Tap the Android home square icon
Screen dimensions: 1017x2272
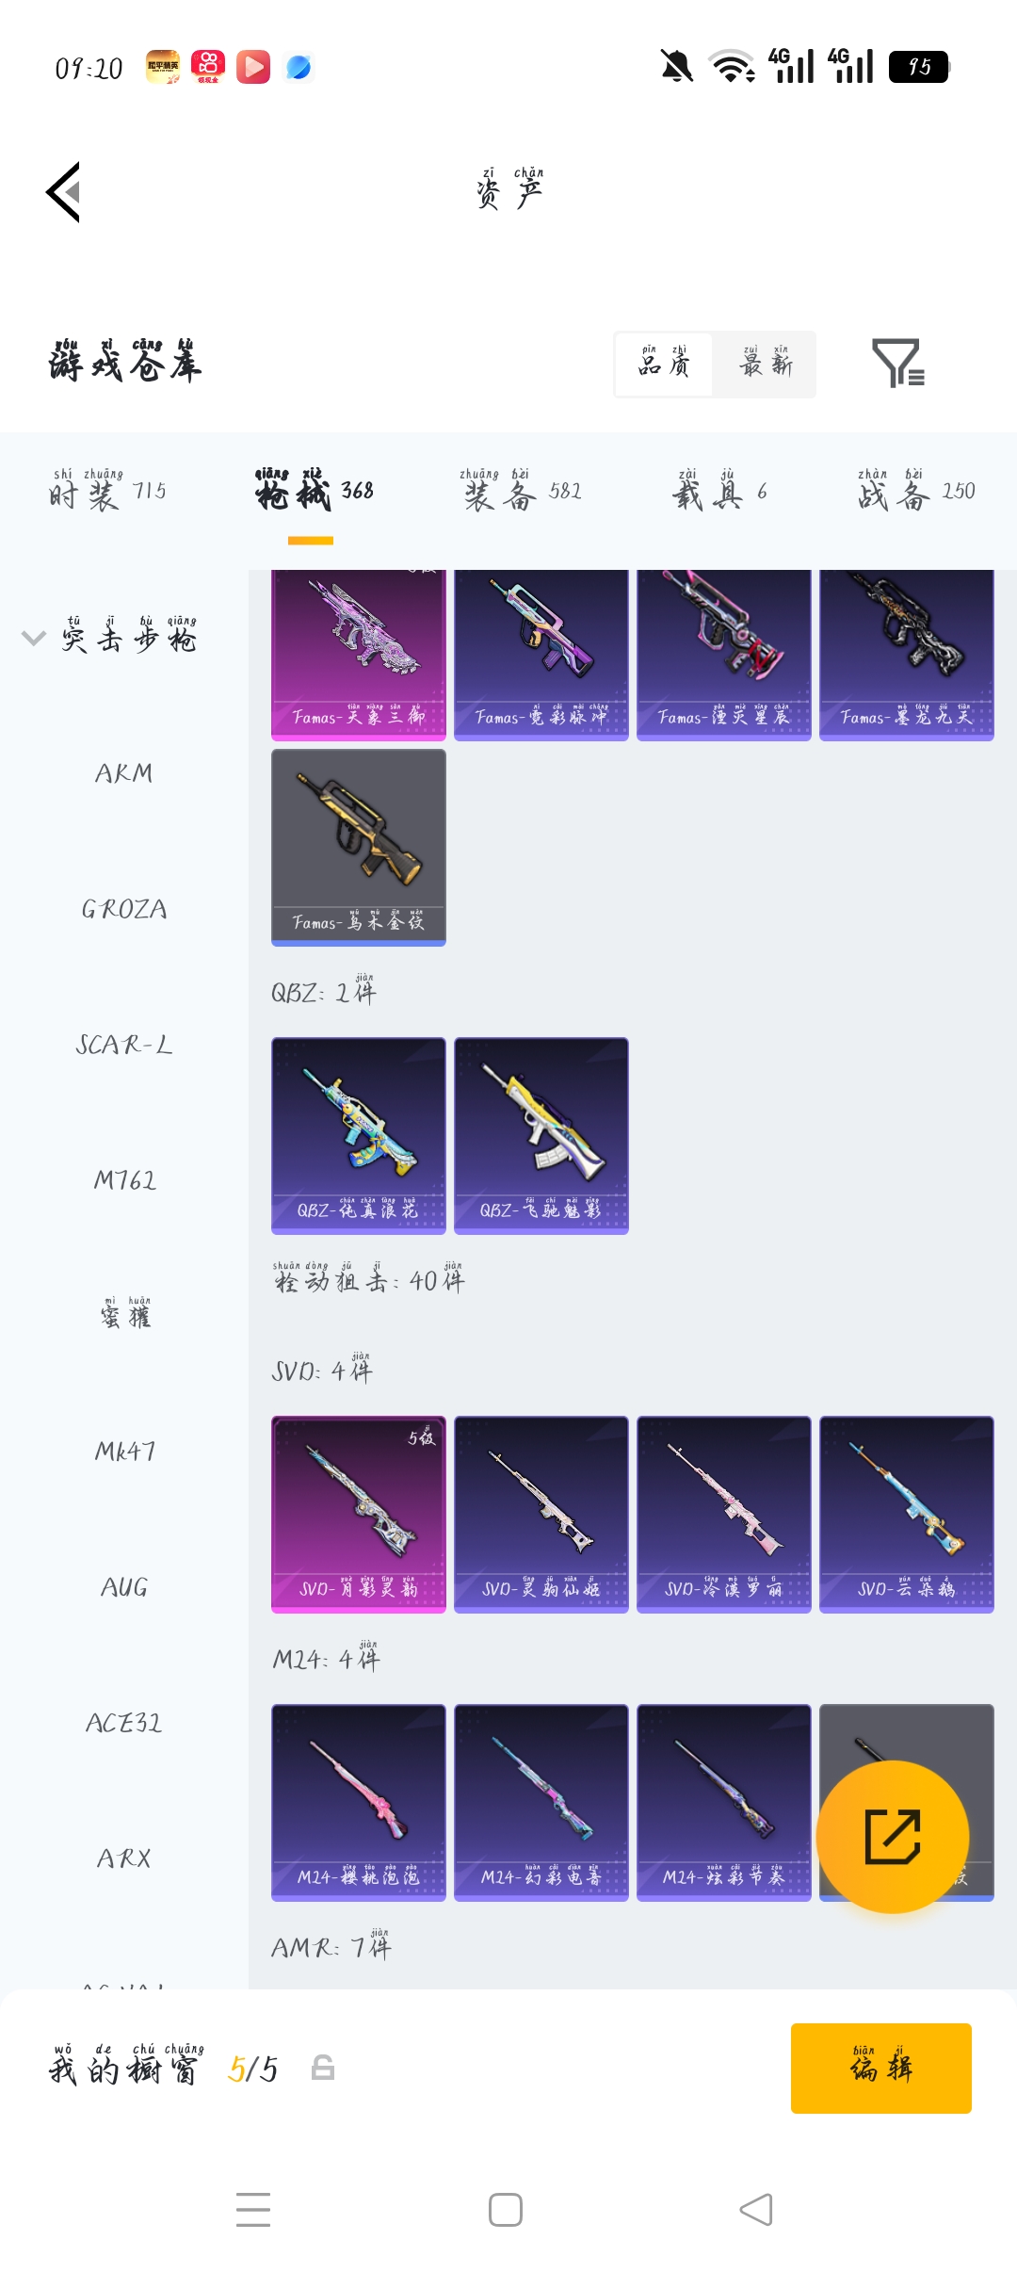pos(506,2210)
